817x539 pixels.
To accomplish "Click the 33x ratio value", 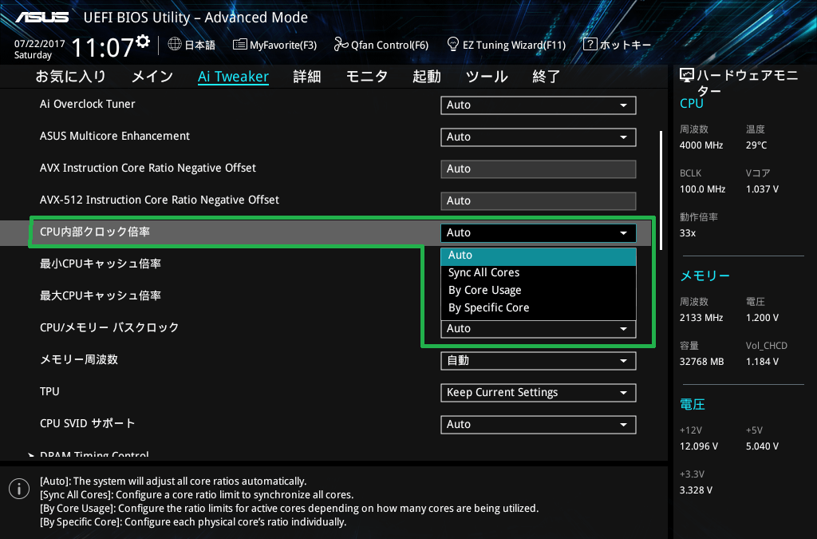I will click(688, 233).
